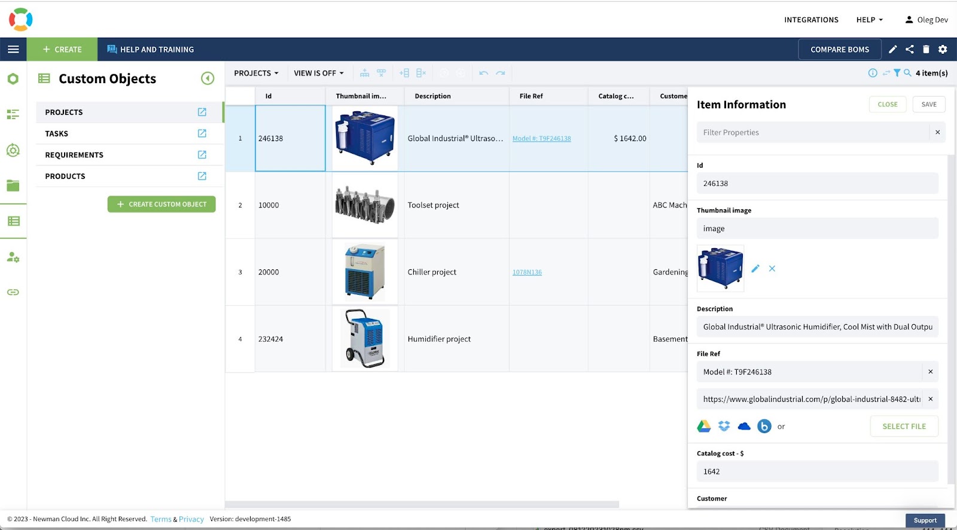This screenshot has height=530, width=957.
Task: Open HELP AND TRAINING
Action: coord(150,50)
